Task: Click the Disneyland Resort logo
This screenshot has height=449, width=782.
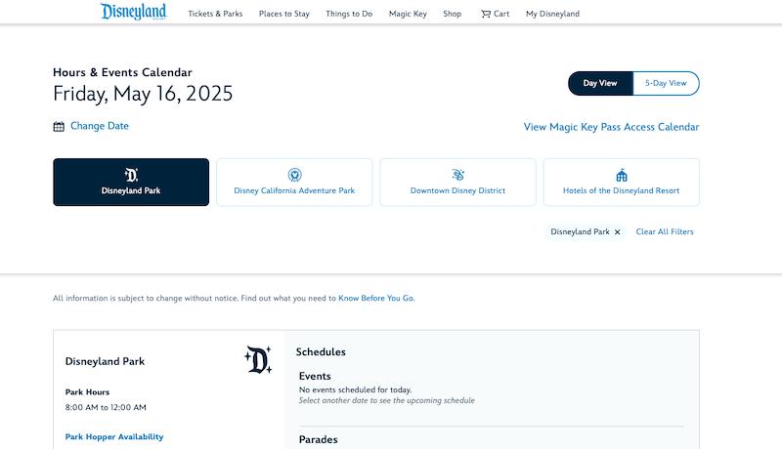Action: click(x=134, y=12)
